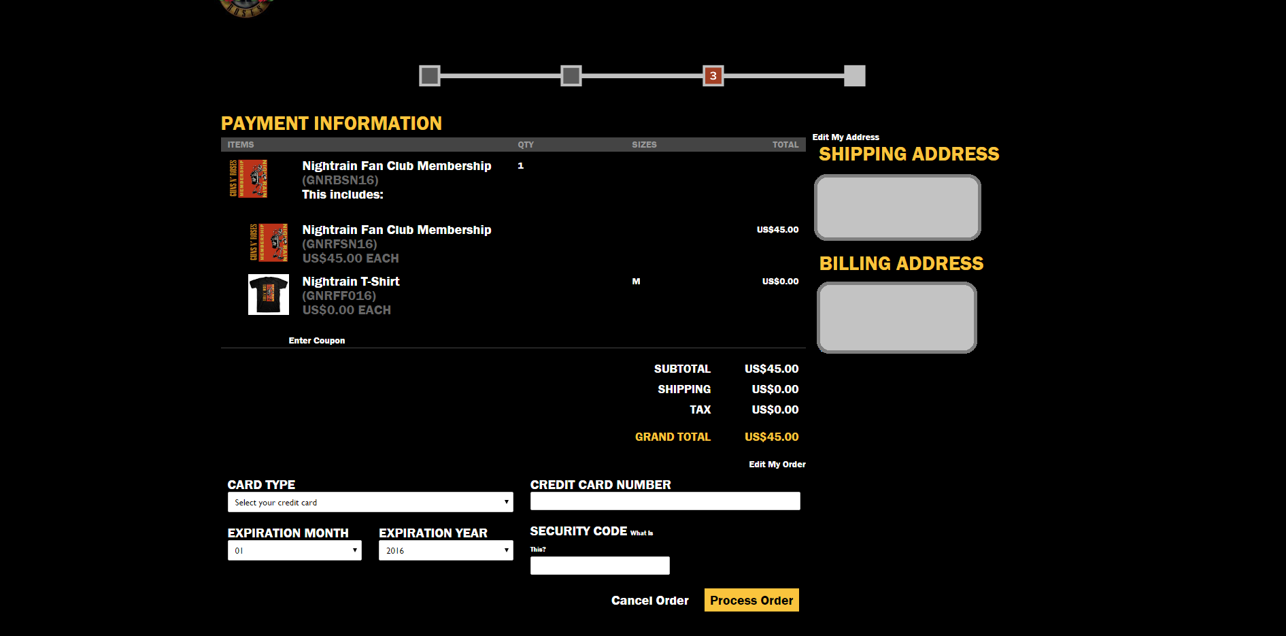Screen dimensions: 1286x636
Task: Click the Grand Total US$45.00 amount
Action: pyautogui.click(x=772, y=437)
